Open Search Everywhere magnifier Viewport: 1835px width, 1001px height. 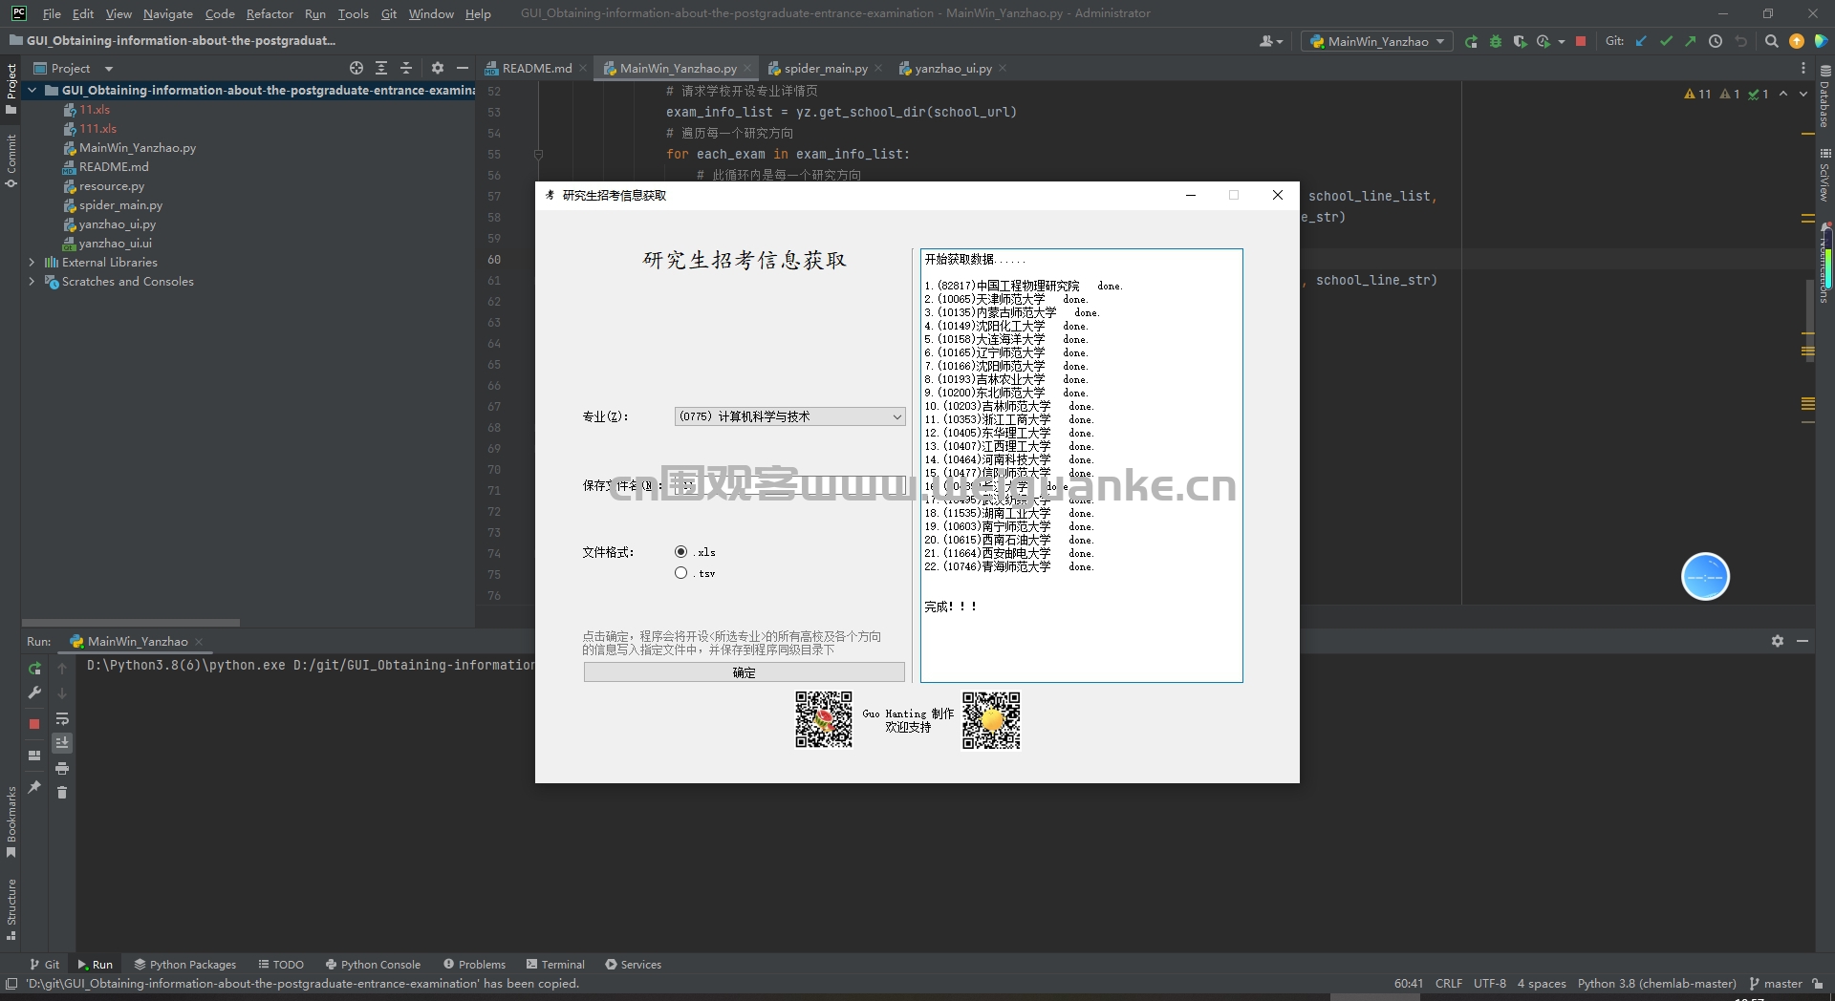point(1771,41)
